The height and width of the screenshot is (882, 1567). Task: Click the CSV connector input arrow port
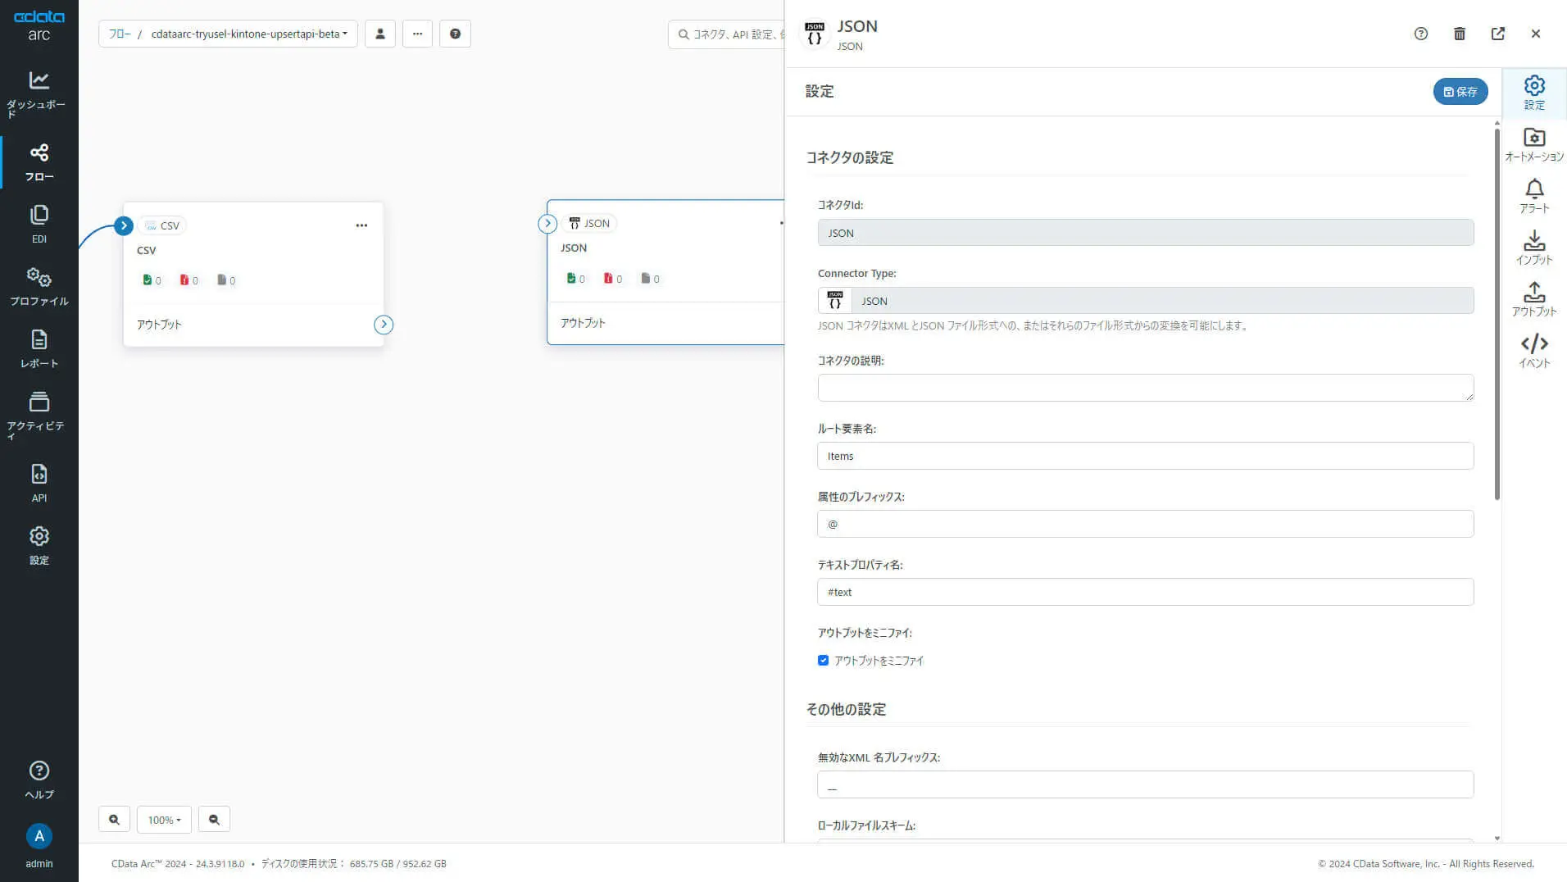click(124, 225)
